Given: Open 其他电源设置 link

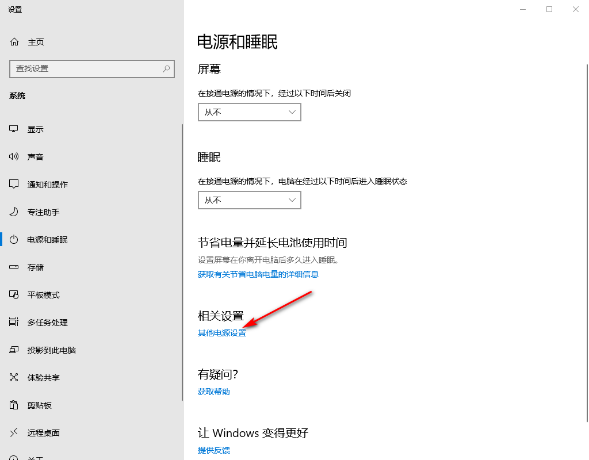Looking at the screenshot, I should (x=221, y=332).
